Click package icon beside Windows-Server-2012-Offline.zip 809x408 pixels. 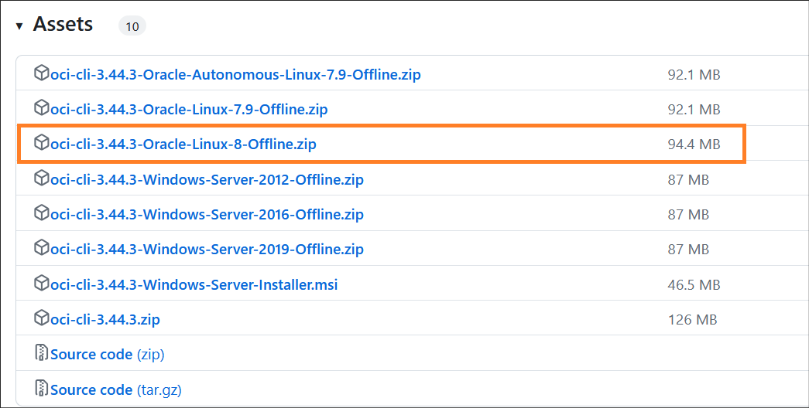[x=41, y=178]
